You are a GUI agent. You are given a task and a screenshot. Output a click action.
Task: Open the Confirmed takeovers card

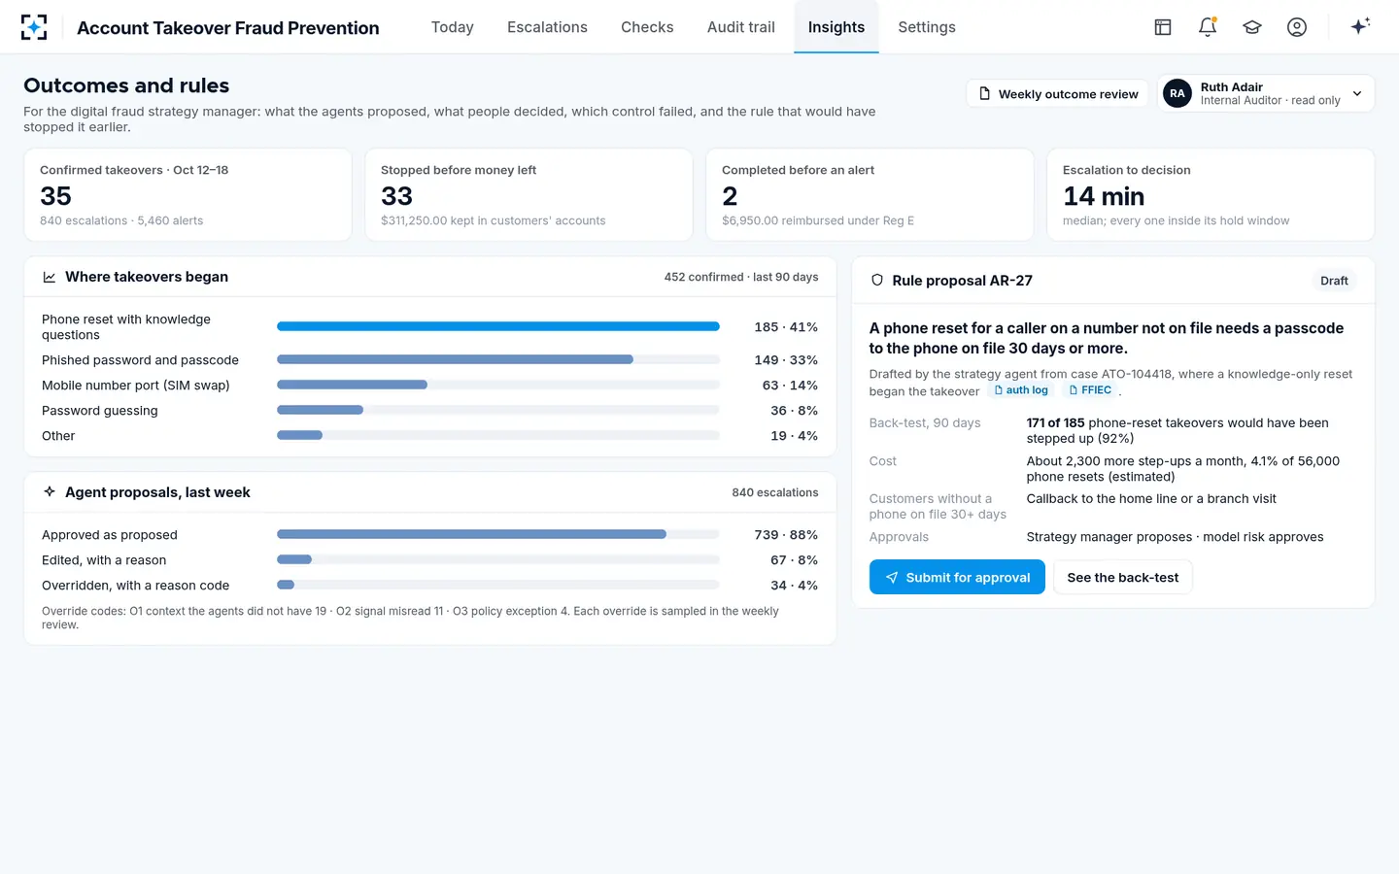pyautogui.click(x=188, y=194)
